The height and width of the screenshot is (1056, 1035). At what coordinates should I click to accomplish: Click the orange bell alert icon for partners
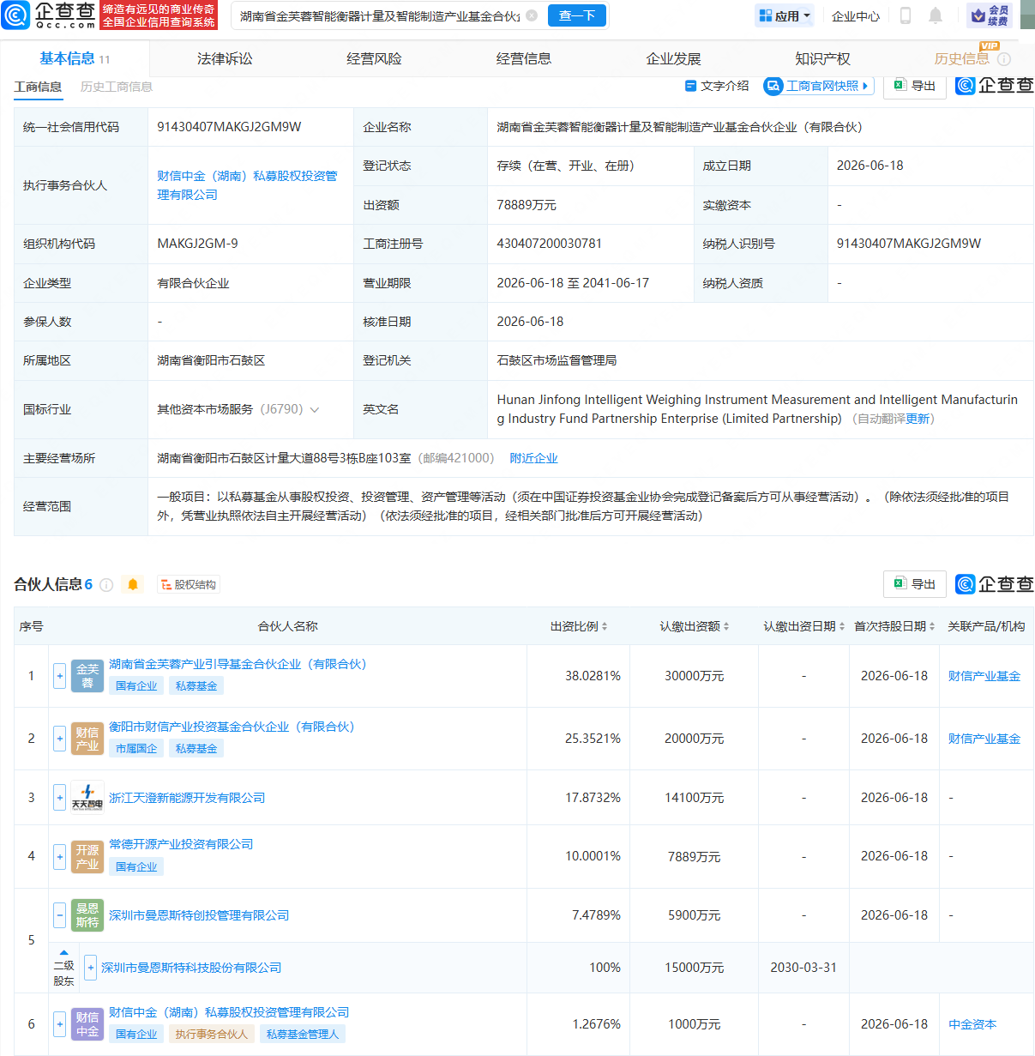coord(133,584)
